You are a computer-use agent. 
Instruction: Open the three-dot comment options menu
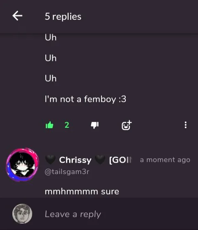pyautogui.click(x=186, y=125)
